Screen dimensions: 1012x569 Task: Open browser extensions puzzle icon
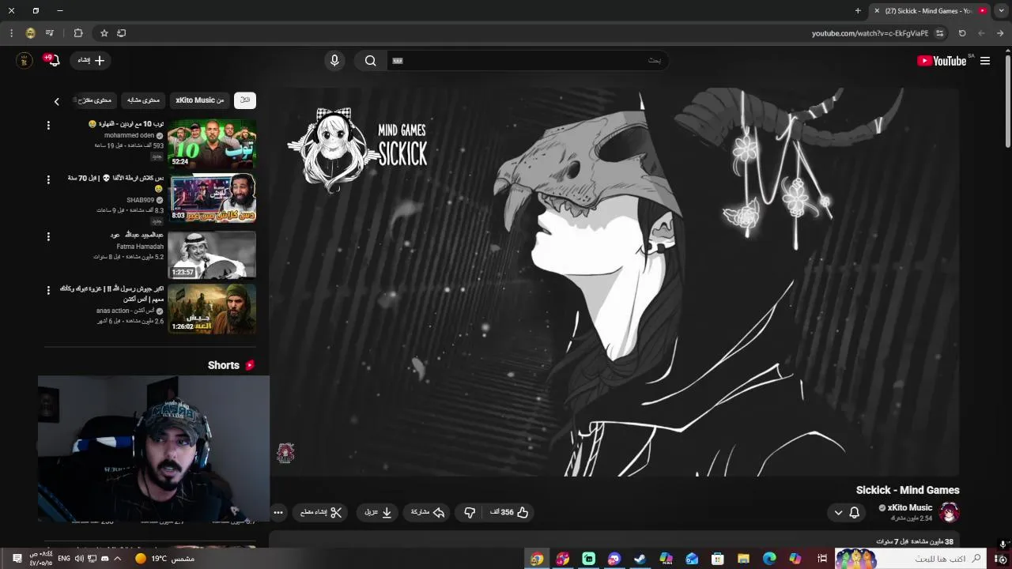[x=77, y=33]
